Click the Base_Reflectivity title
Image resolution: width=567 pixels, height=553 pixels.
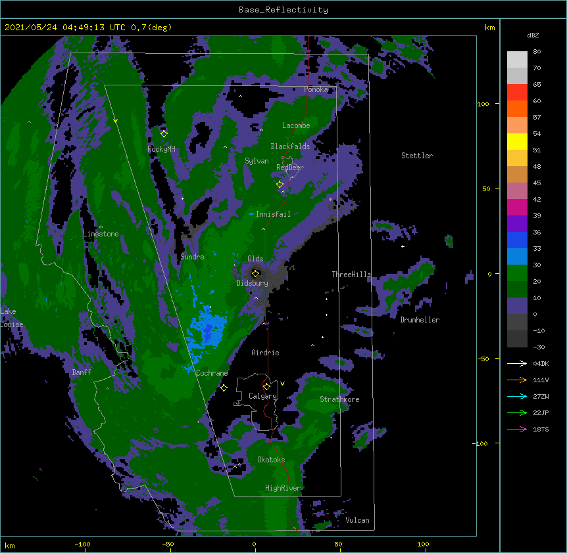(x=283, y=10)
